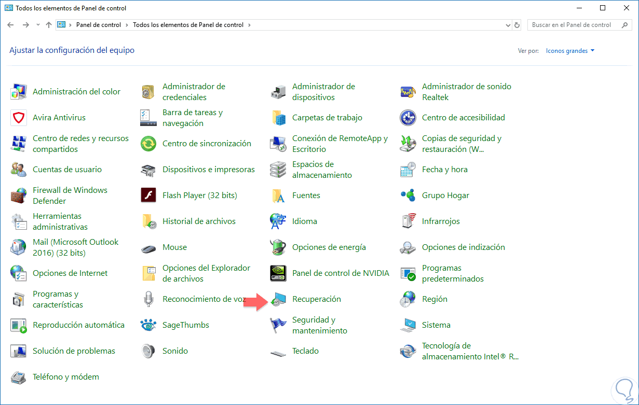Open Herramientas administrativas link
Image resolution: width=639 pixels, height=405 pixels.
click(60, 221)
